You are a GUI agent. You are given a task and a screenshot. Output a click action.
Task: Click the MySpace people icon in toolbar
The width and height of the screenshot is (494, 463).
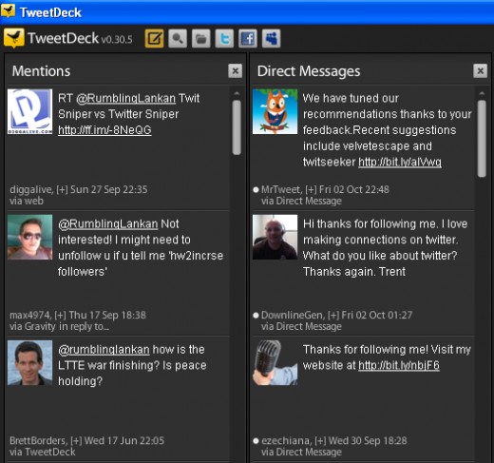coord(271,39)
